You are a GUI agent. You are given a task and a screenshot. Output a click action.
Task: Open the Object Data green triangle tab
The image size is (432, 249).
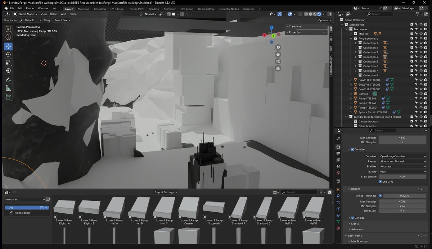tap(338, 222)
